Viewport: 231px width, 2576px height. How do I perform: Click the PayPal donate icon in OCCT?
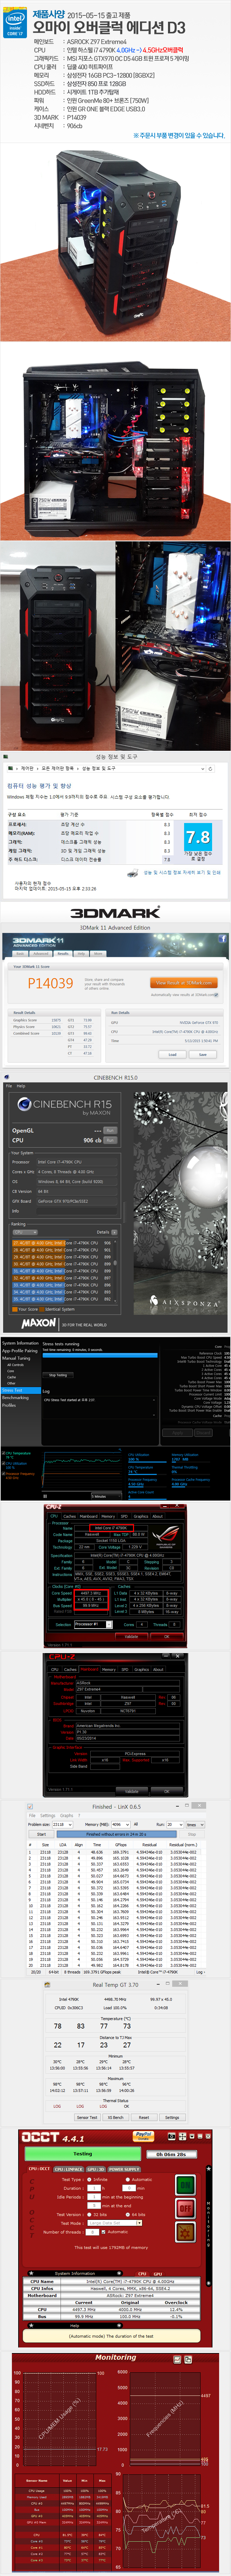point(144,2136)
